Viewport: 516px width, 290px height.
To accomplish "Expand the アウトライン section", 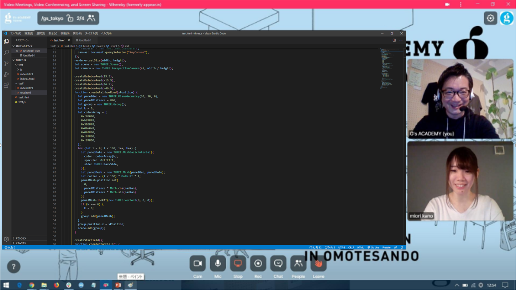I will click(21, 238).
